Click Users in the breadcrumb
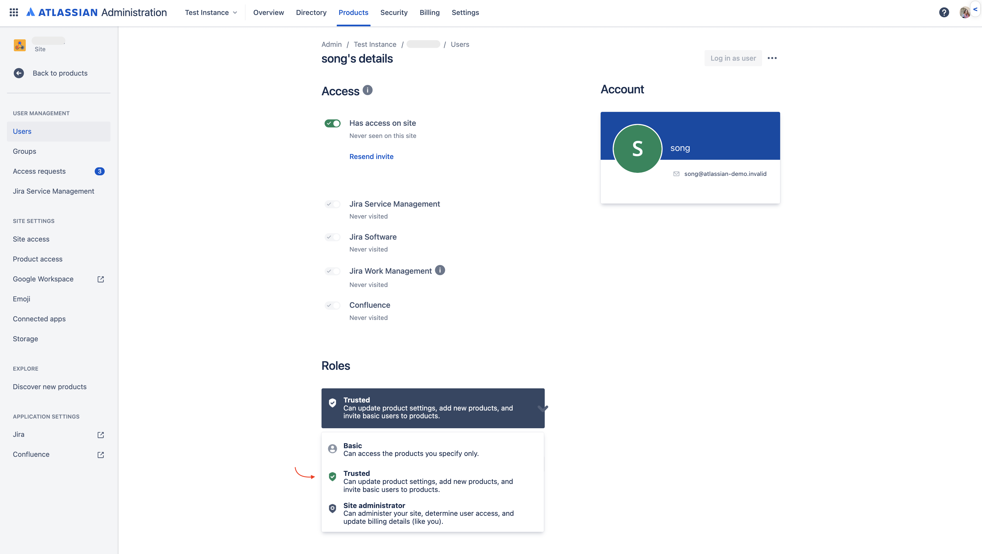 [460, 45]
